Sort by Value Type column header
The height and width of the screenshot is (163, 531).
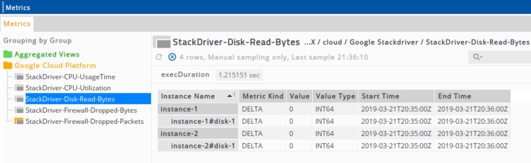click(335, 96)
